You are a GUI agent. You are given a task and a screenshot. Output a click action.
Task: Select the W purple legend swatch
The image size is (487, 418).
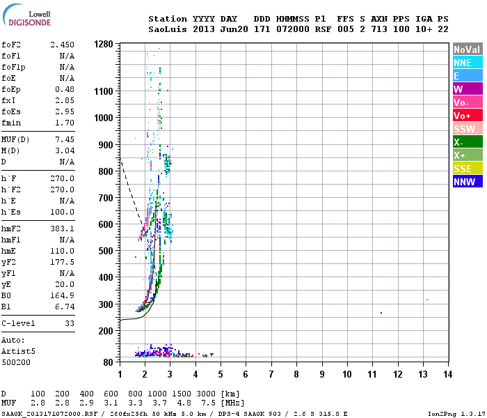pos(468,89)
